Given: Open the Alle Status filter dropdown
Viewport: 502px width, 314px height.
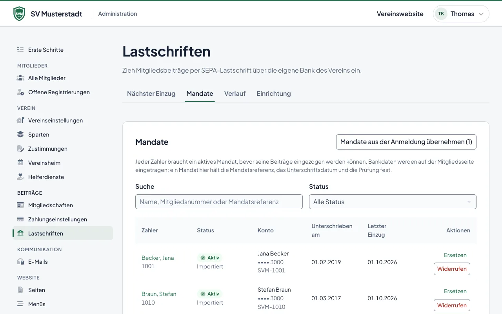Looking at the screenshot, I should (393, 202).
